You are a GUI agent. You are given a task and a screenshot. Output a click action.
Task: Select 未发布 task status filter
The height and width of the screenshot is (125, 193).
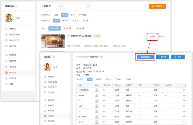click(66, 20)
